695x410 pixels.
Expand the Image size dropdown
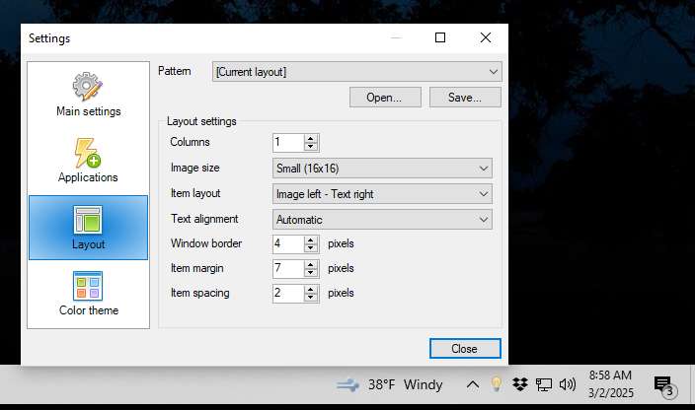(x=382, y=169)
